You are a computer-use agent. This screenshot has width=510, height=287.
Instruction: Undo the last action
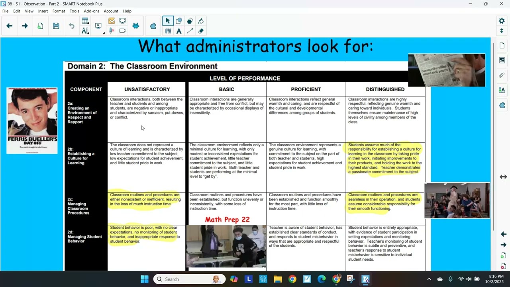[x=72, y=26]
